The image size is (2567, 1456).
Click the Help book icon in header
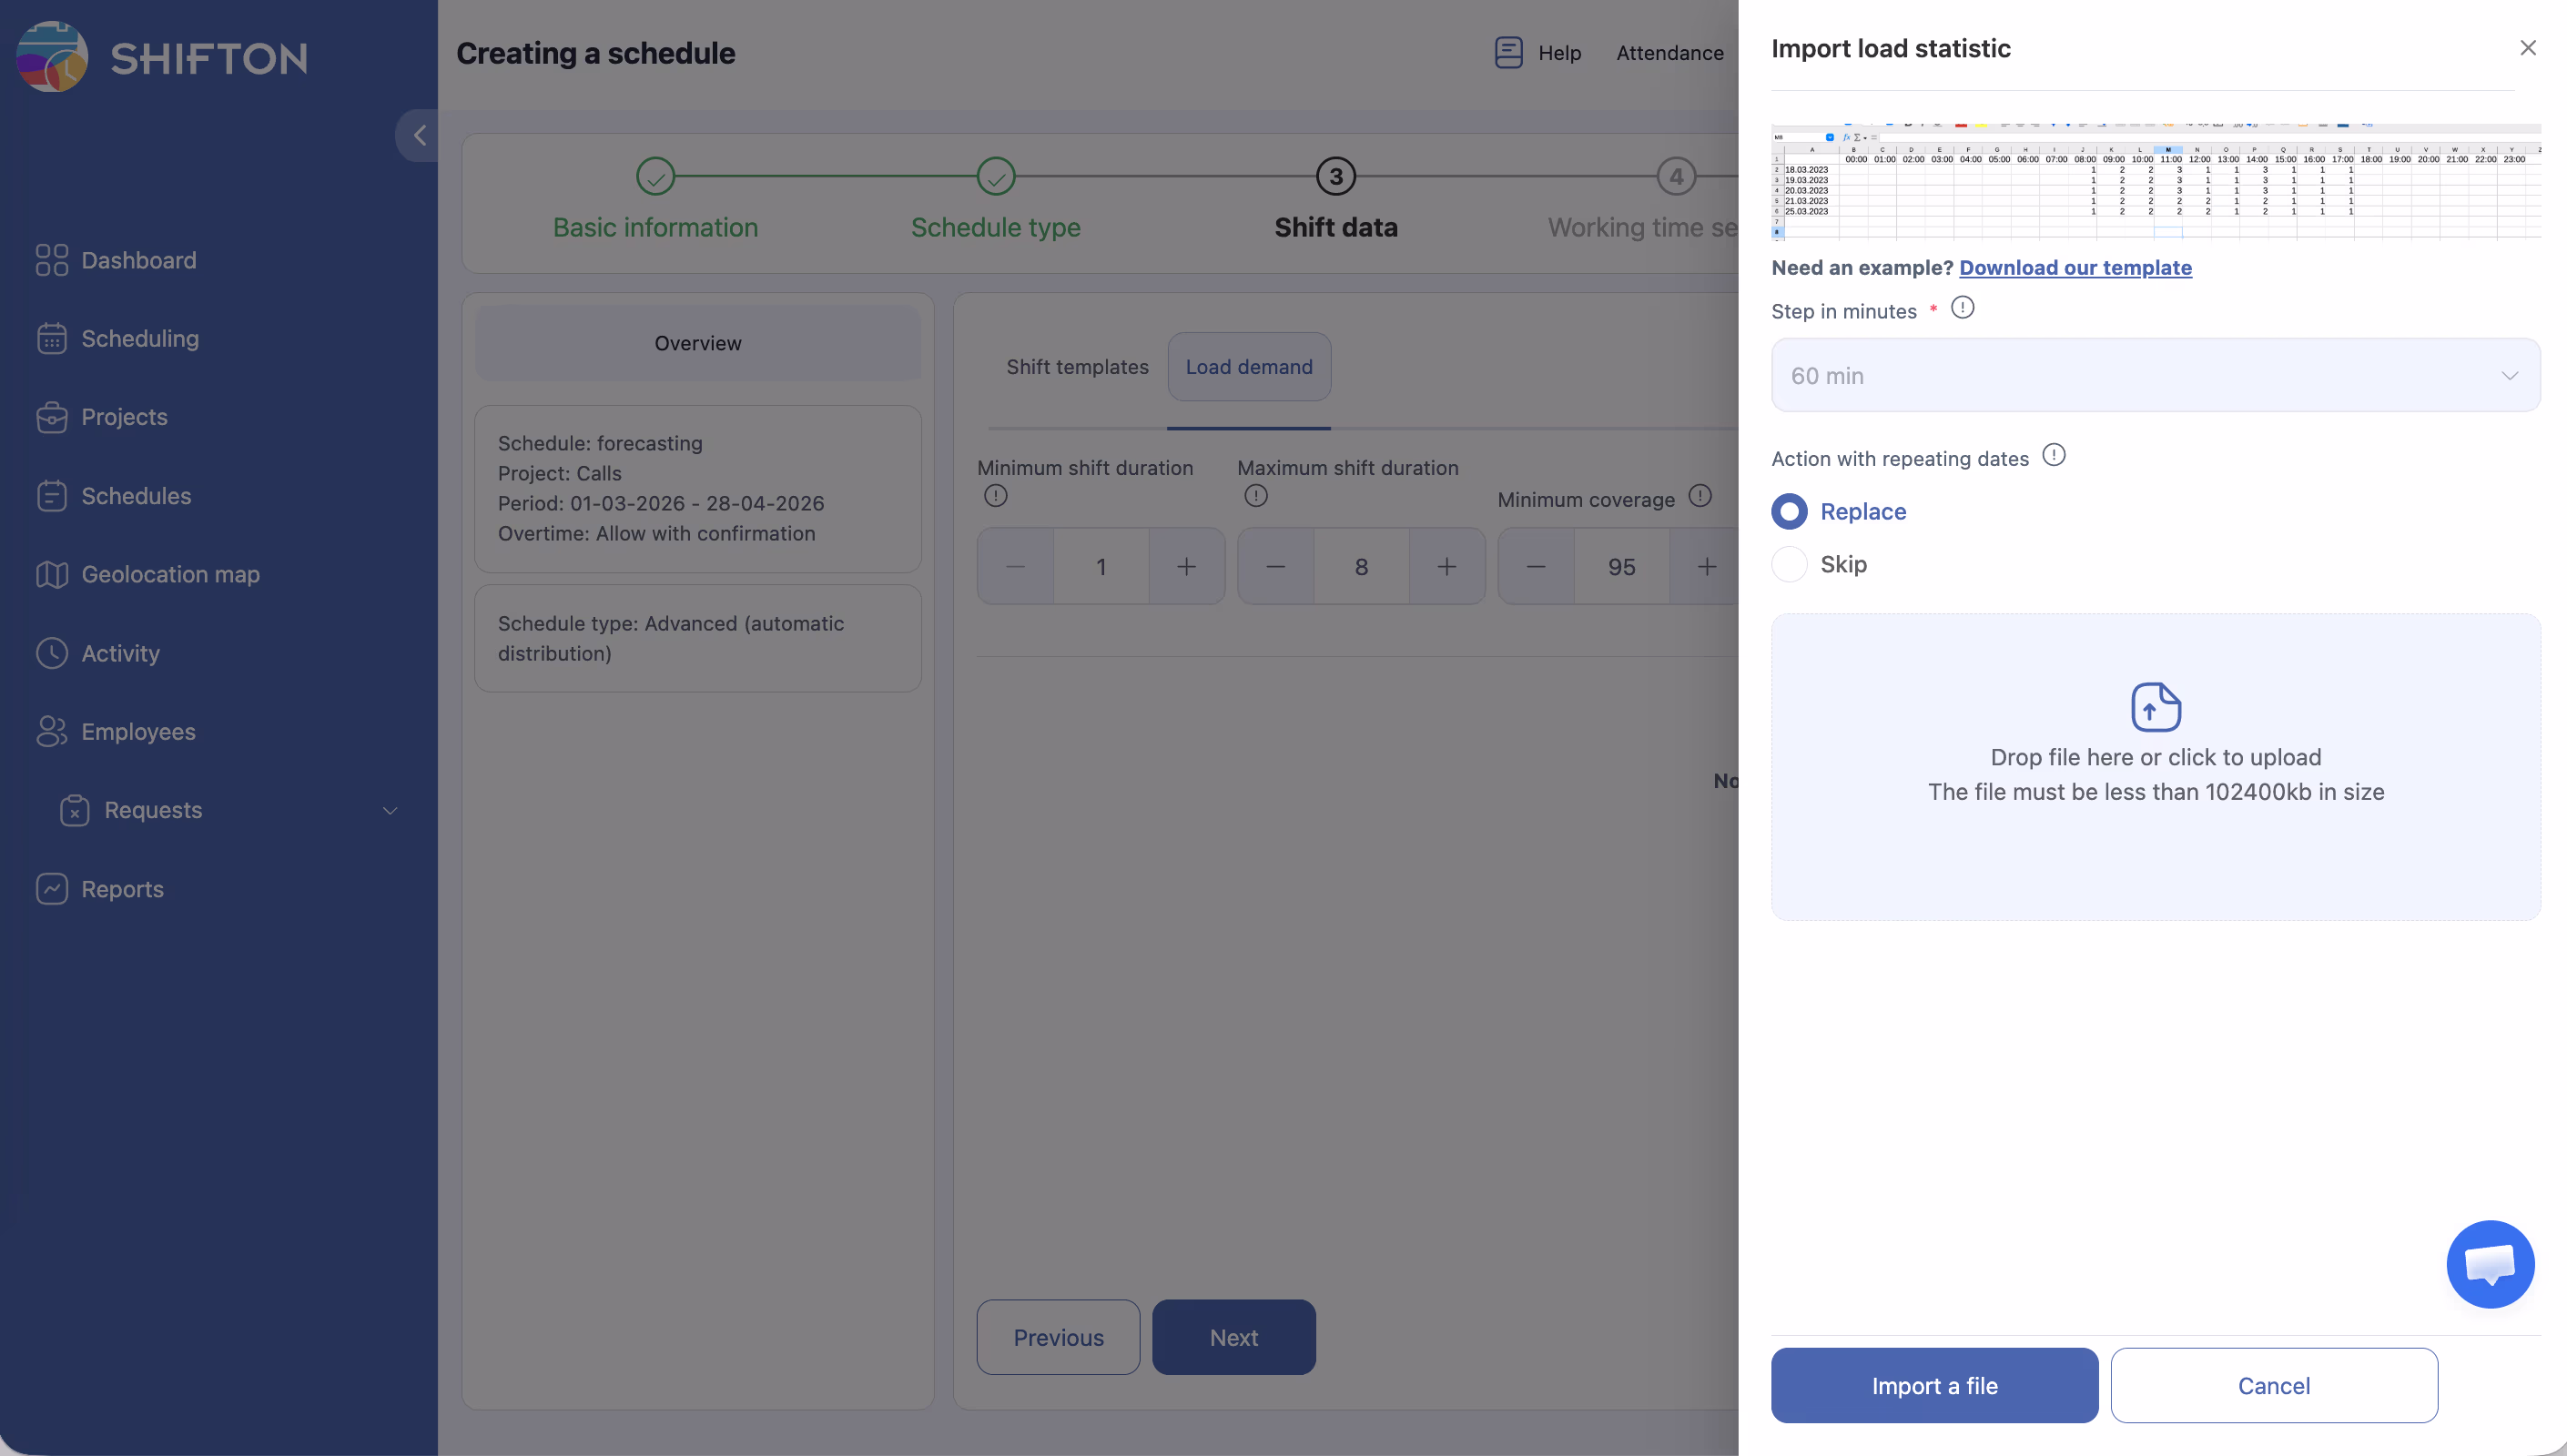pyautogui.click(x=1508, y=52)
